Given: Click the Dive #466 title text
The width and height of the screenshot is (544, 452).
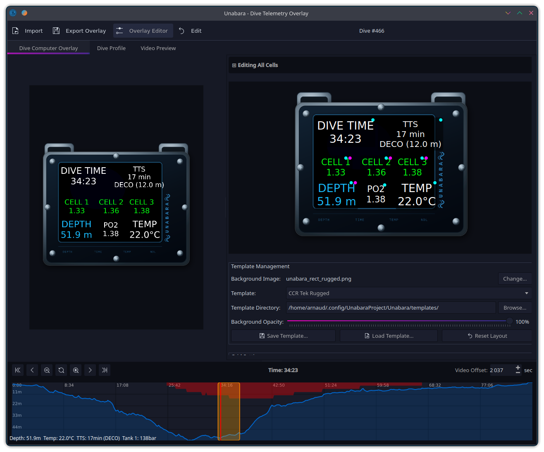Looking at the screenshot, I should tap(372, 31).
